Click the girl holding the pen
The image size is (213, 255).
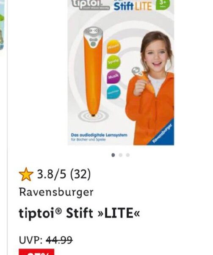click(150, 88)
